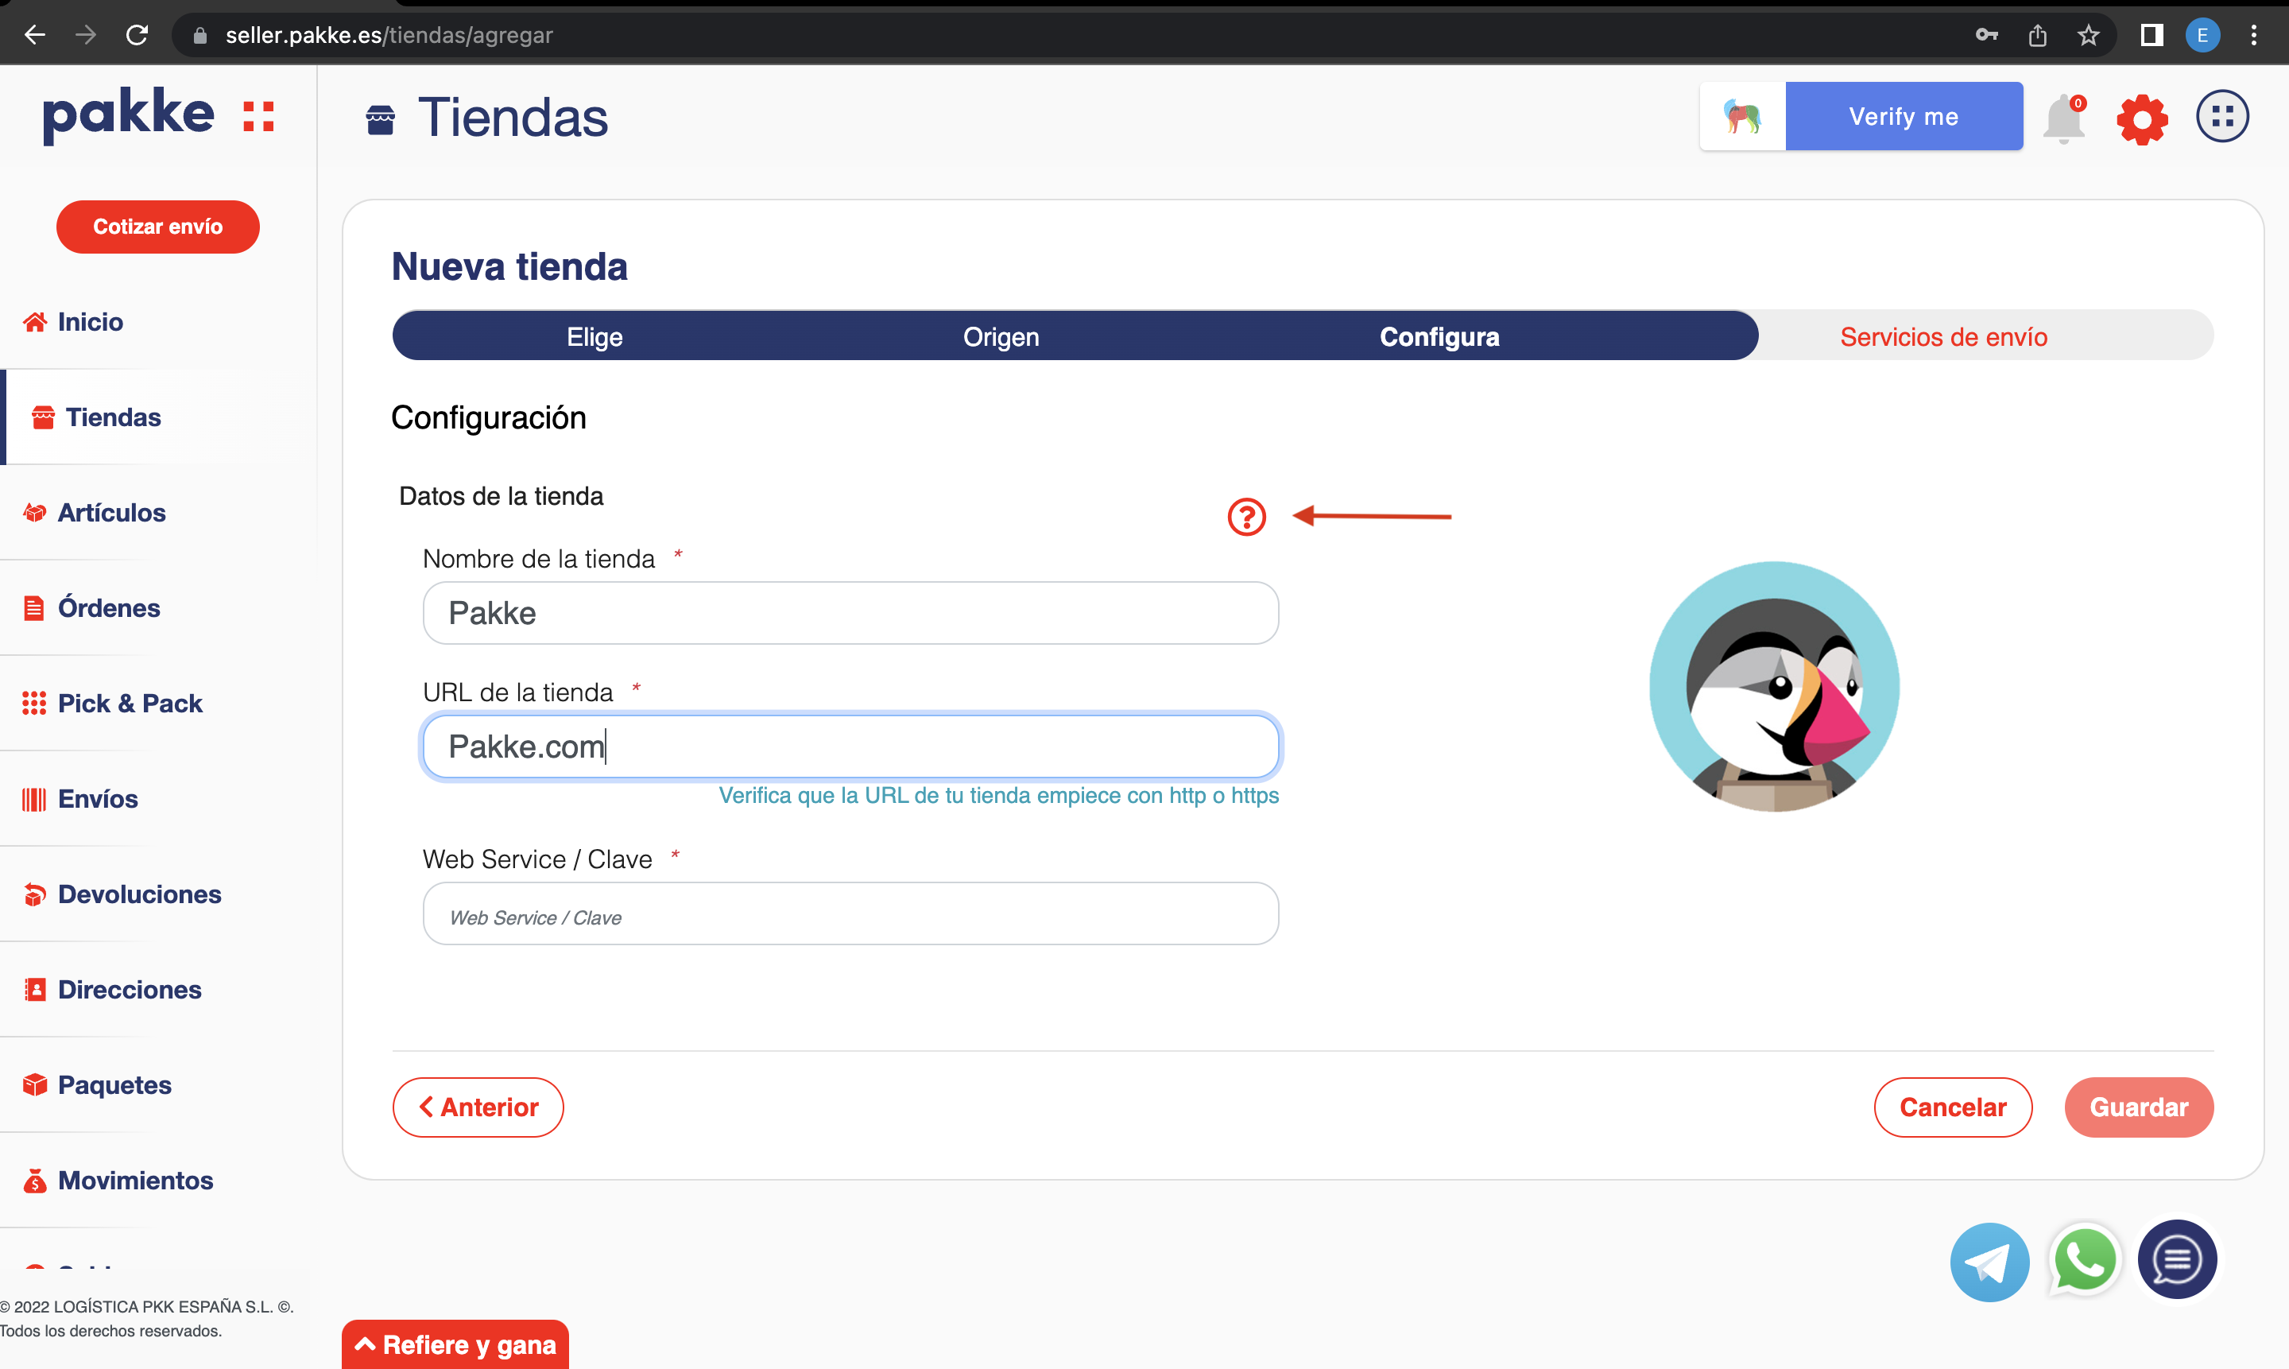This screenshot has width=2289, height=1369.
Task: Focus the Web Service / Clave field
Action: coord(850,915)
